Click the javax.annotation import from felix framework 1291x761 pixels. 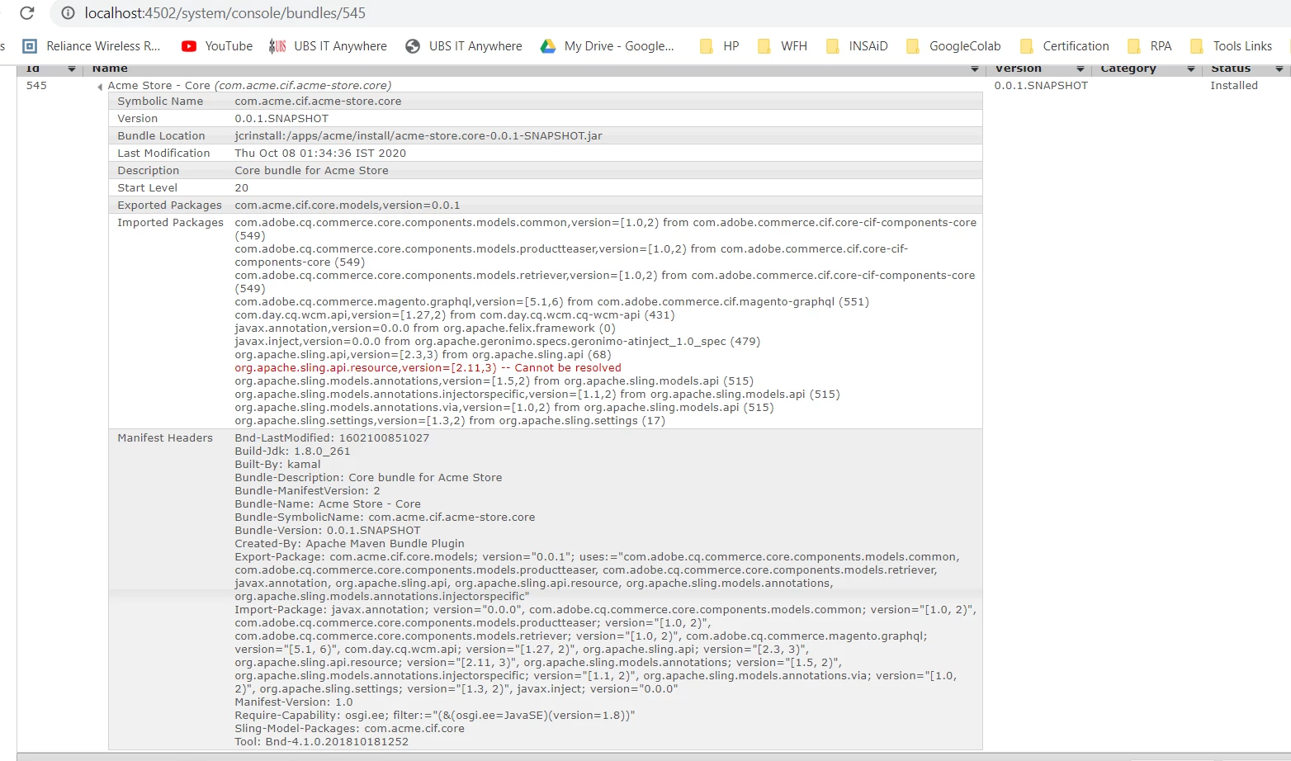click(425, 329)
